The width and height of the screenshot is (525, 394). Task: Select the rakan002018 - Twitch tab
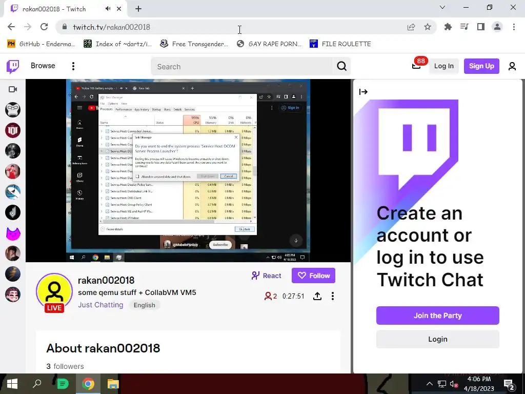pyautogui.click(x=66, y=9)
